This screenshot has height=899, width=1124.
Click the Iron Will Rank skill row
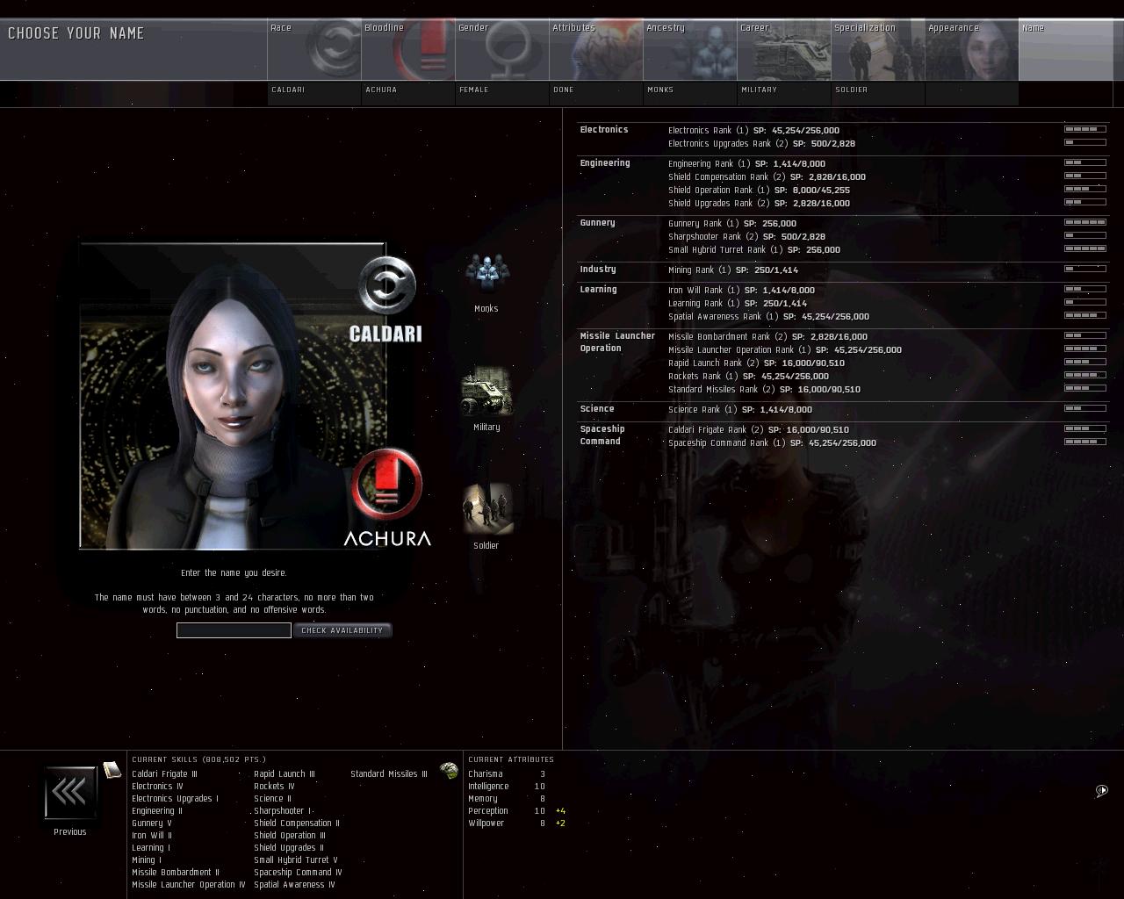coord(742,290)
